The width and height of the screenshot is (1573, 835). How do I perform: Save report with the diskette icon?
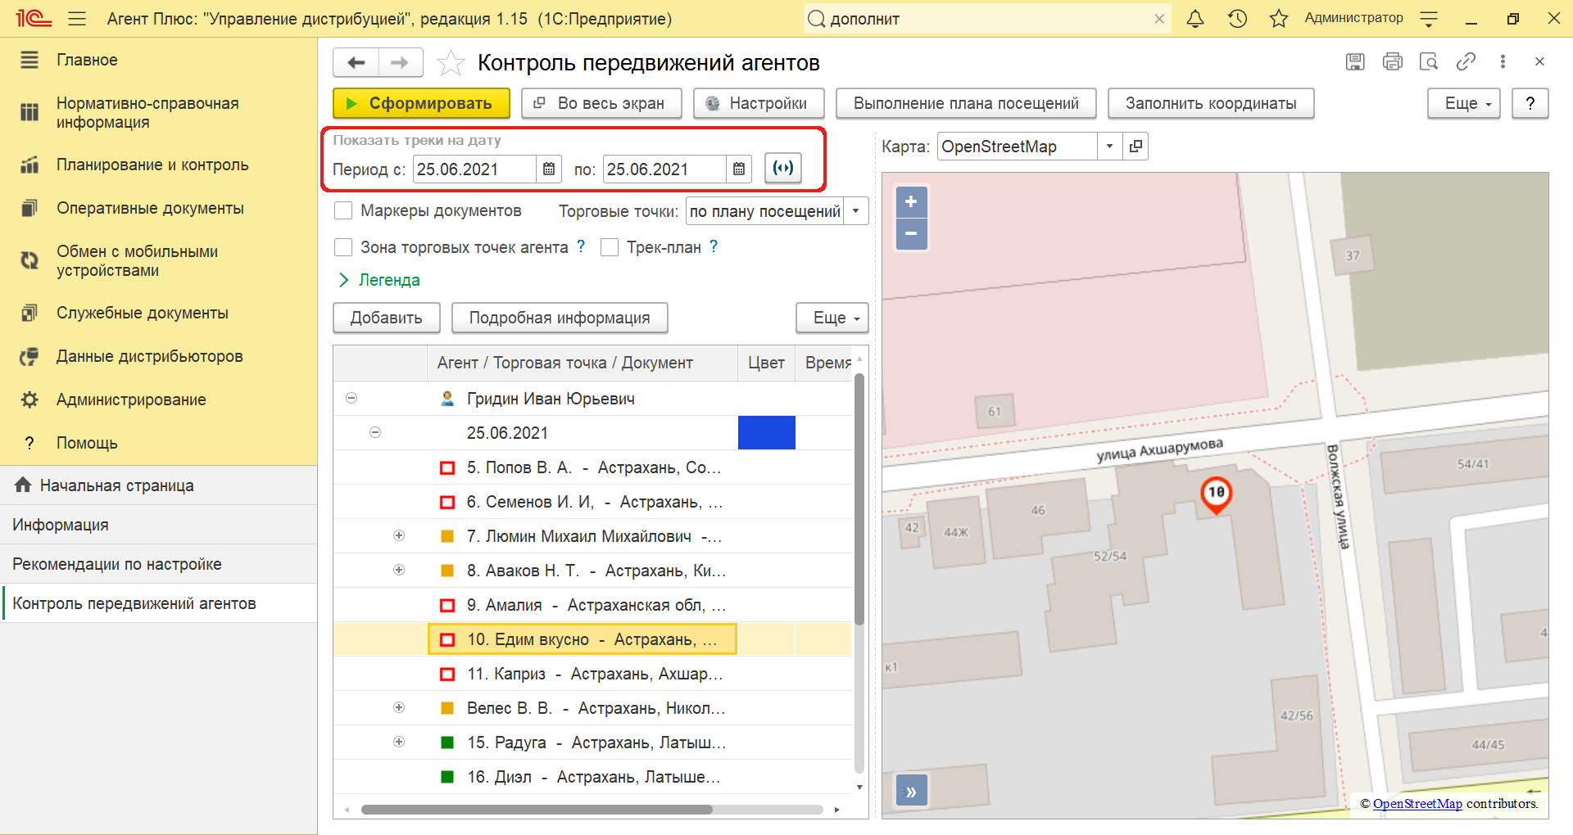[1355, 61]
